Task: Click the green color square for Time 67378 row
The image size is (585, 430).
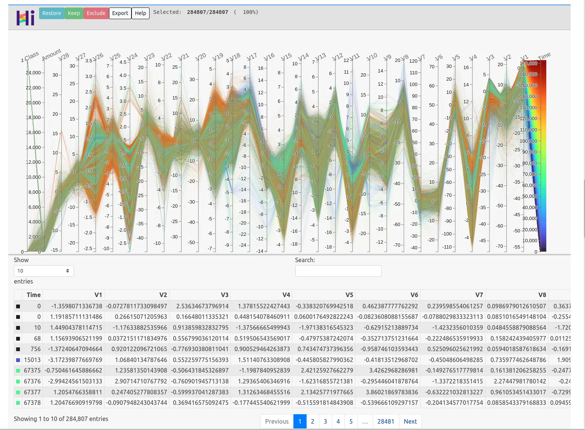Action: 18,403
